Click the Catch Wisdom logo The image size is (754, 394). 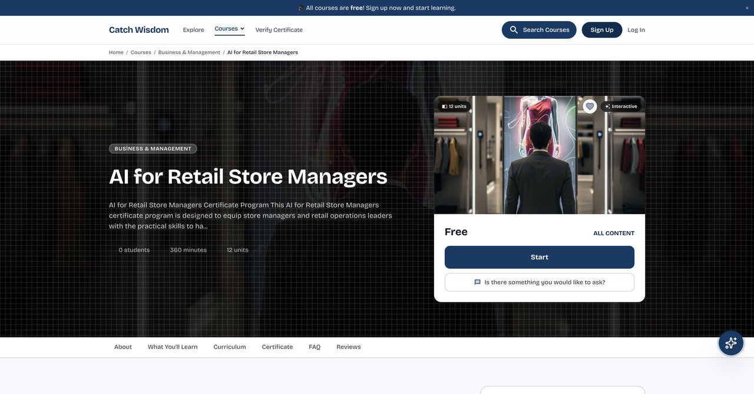tap(139, 30)
